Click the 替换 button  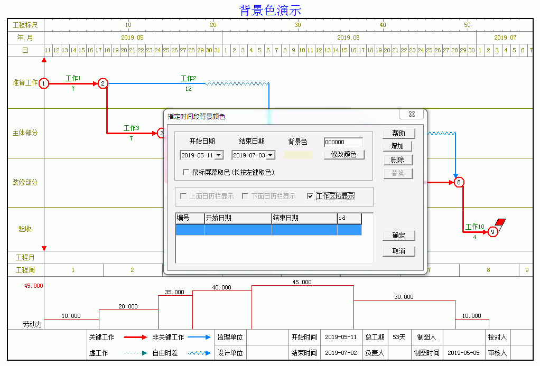coord(397,173)
